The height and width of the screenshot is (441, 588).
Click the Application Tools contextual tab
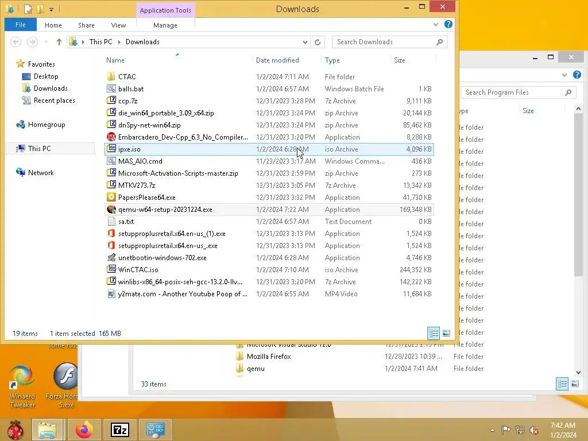click(x=165, y=10)
